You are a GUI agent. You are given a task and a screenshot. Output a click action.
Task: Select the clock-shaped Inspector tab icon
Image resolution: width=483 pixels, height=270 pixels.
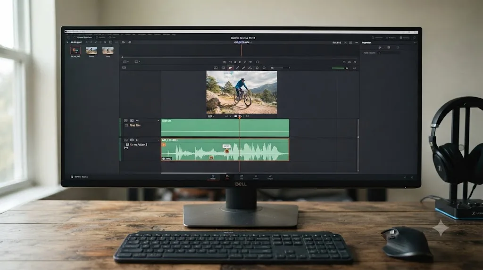point(398,48)
